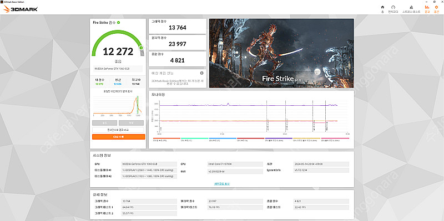
Task: Click graphics test 2 value 55.57 FPS
Action: [149, 213]
